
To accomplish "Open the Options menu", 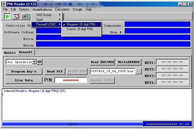I will click(x=24, y=9).
